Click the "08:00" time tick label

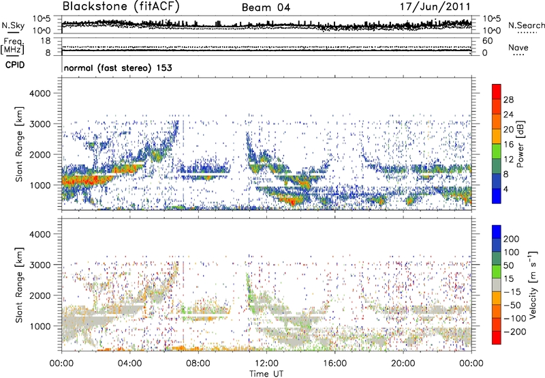tap(198, 364)
